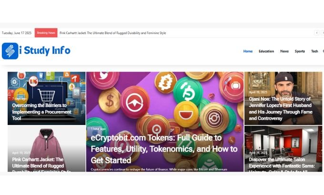This screenshot has width=324, height=195.
Task: Open the Tech menu item
Action: click(314, 51)
